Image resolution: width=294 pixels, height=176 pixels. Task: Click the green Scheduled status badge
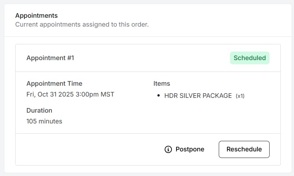click(x=249, y=58)
